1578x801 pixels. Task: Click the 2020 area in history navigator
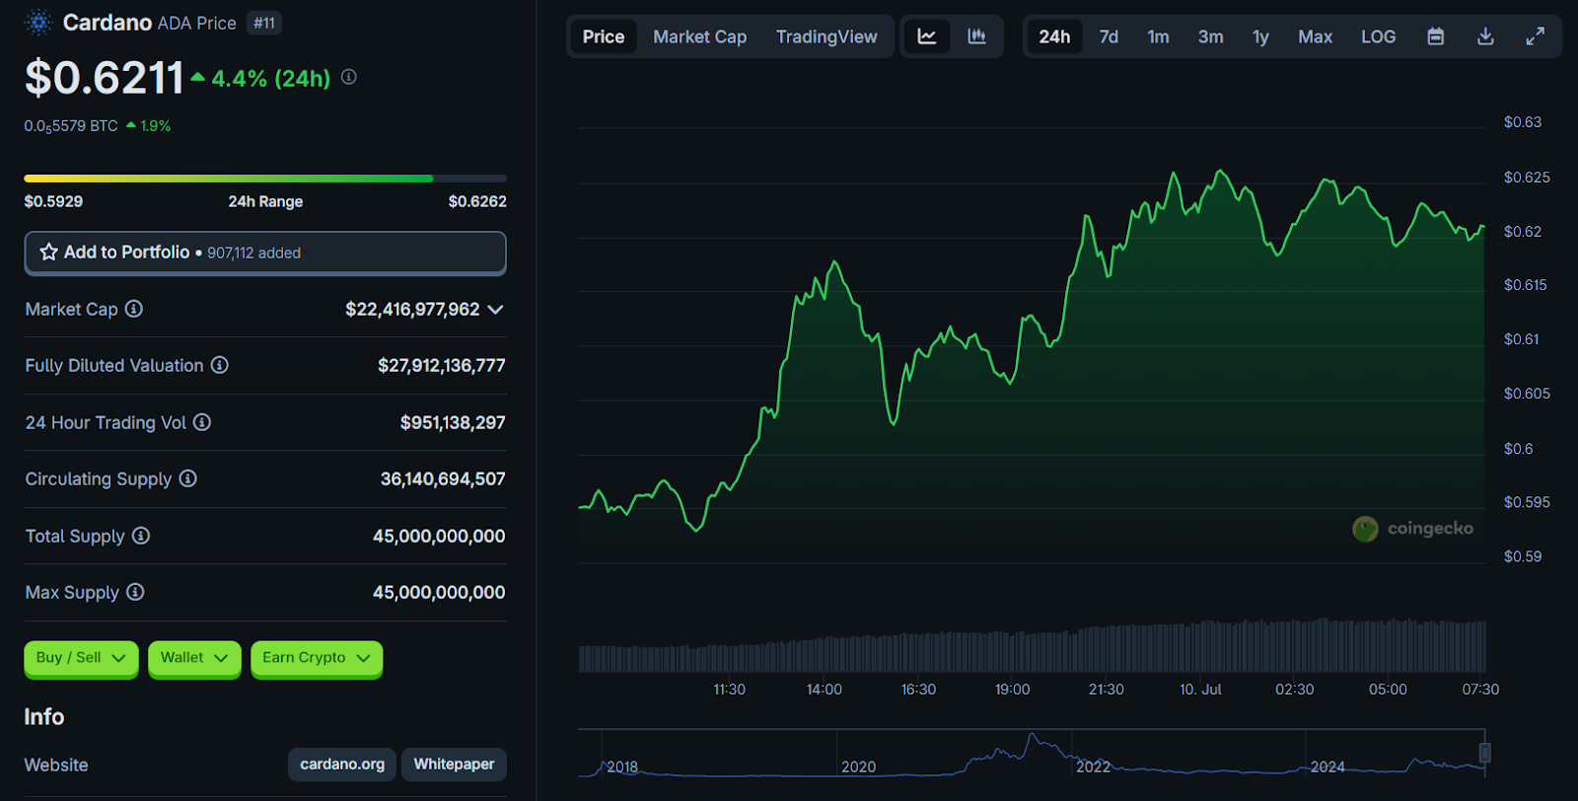point(858,766)
